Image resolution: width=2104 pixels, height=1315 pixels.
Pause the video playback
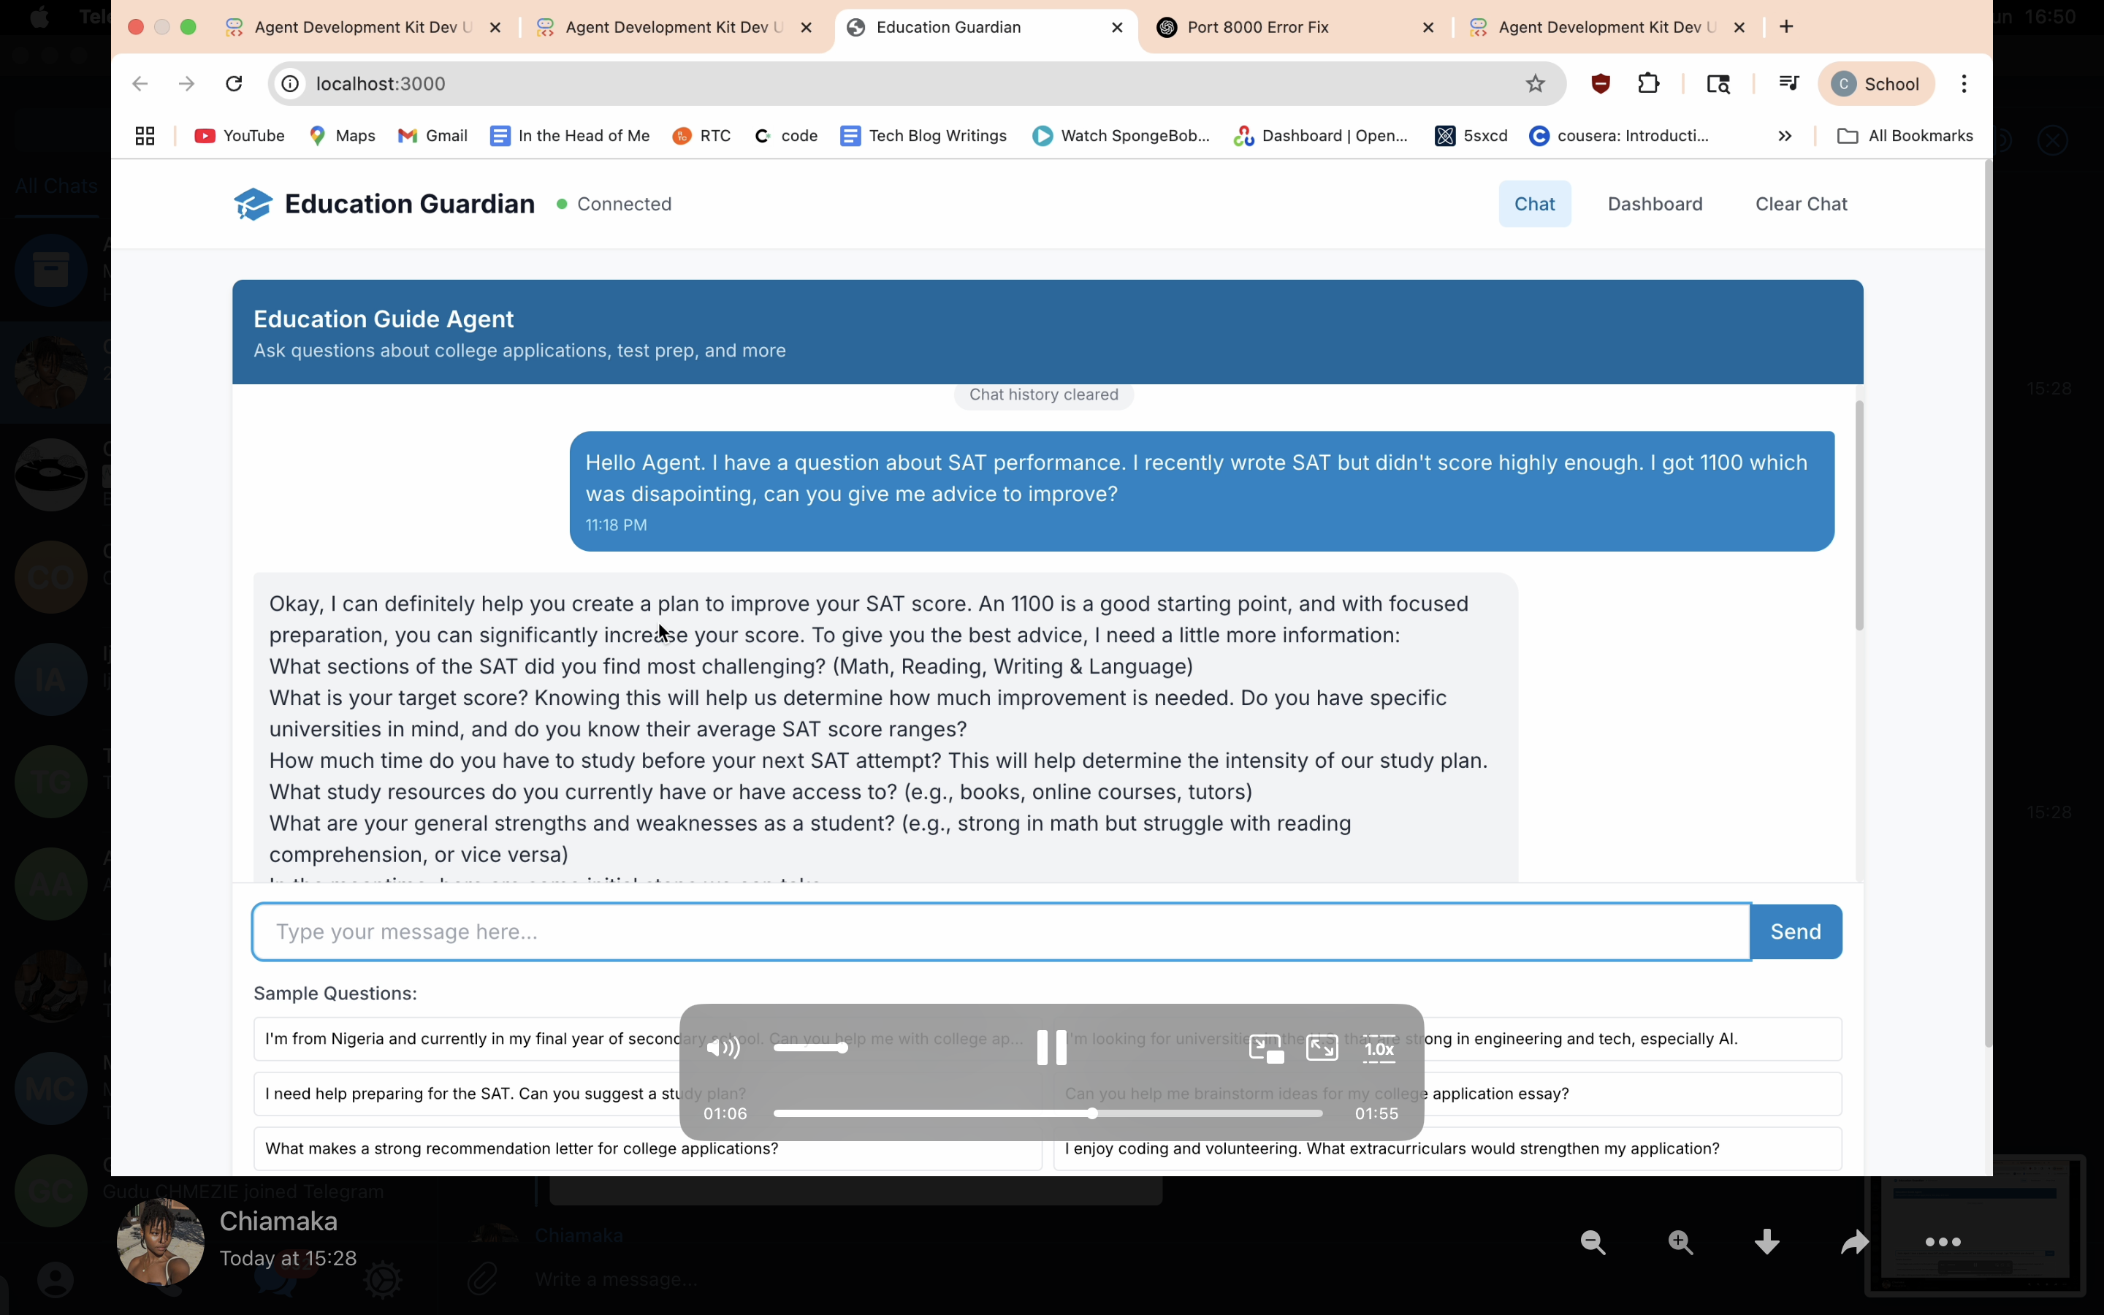click(1051, 1048)
